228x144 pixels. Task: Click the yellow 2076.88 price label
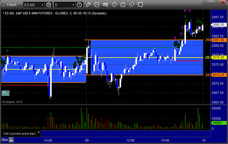click(x=219, y=58)
